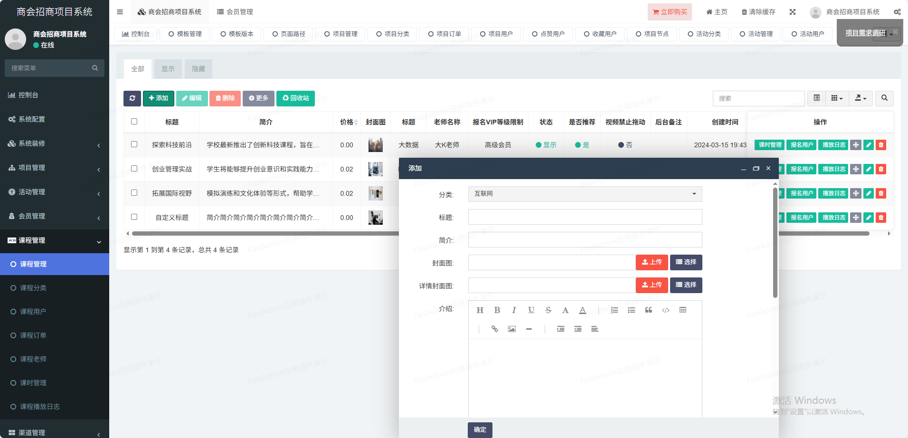Open the 分类 dropdown showing 互联网

pos(585,194)
